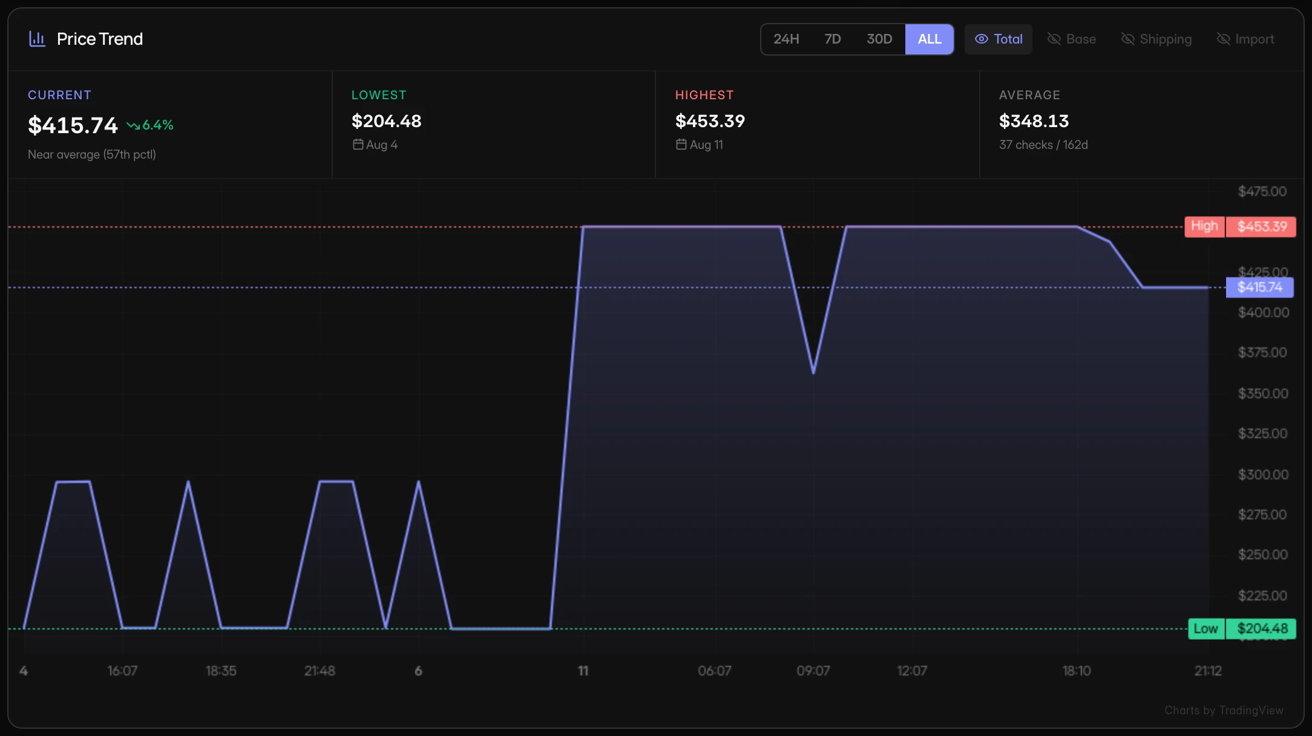Click the calendar icon next to Aug 11
The image size is (1312, 736).
click(681, 145)
